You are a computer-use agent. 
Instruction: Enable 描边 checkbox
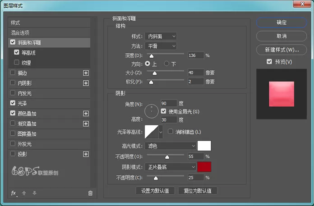pos(13,73)
